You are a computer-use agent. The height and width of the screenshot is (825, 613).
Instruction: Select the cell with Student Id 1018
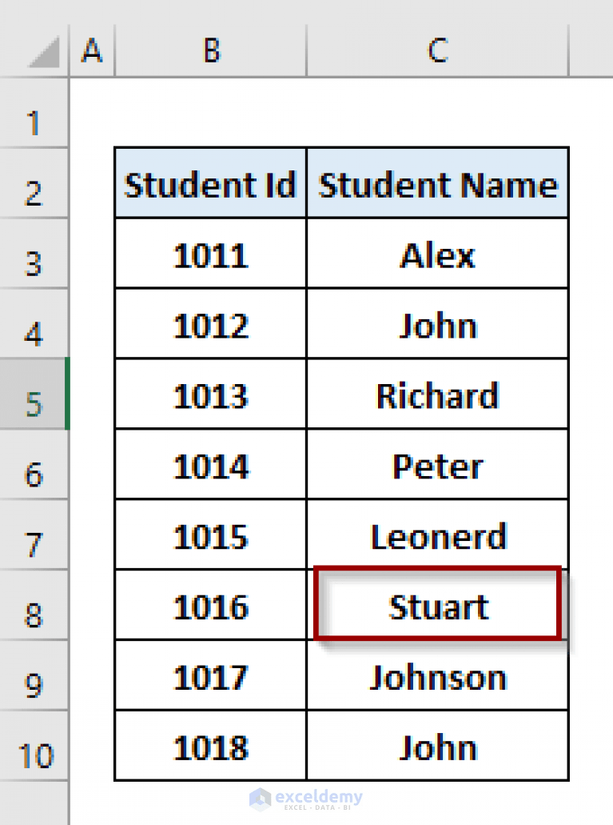click(x=210, y=747)
